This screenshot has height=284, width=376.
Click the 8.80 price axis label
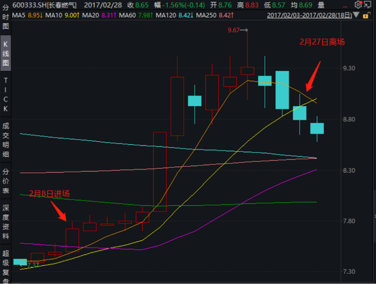(349, 119)
